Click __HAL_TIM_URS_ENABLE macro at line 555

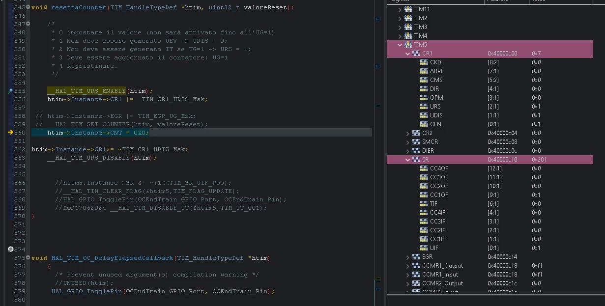click(x=86, y=91)
